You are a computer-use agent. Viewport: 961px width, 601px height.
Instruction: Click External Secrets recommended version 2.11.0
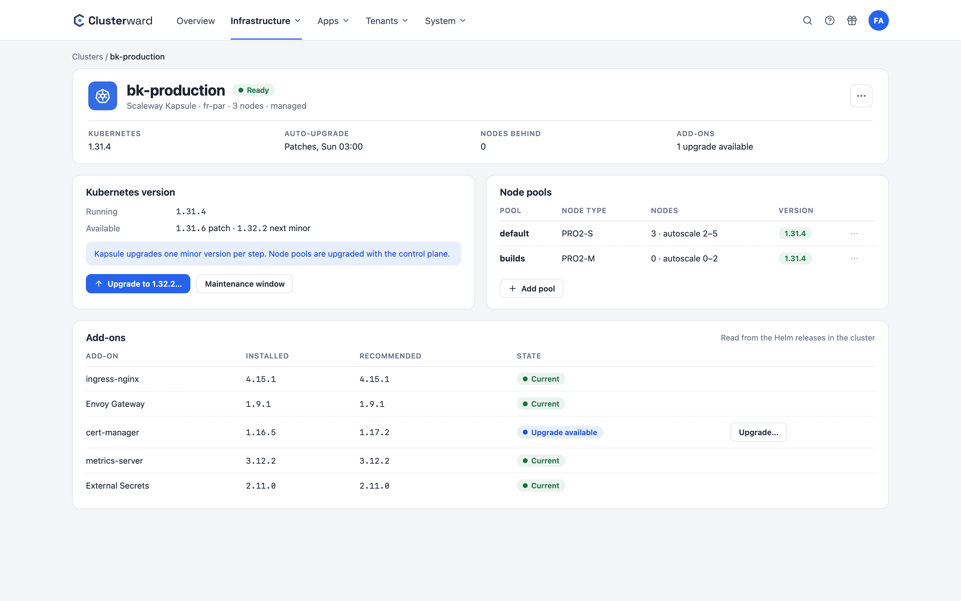(374, 486)
